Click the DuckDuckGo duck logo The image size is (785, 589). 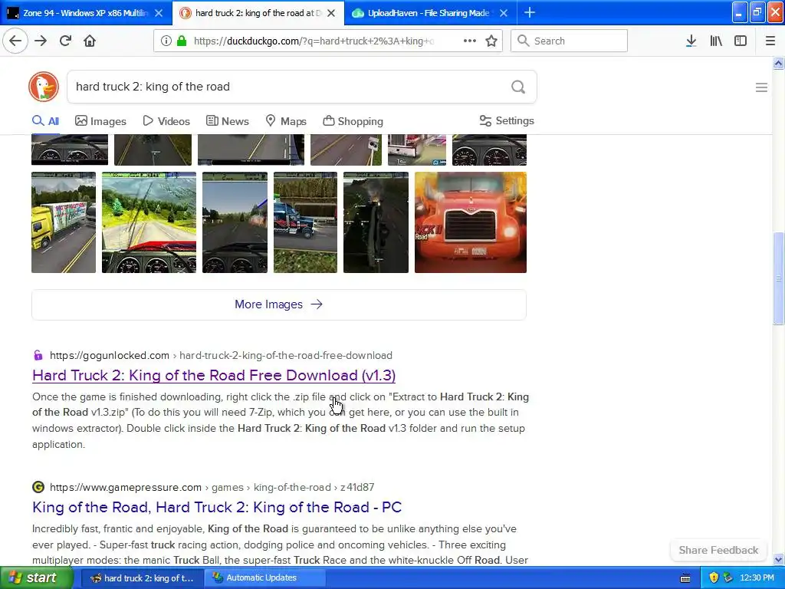click(44, 87)
